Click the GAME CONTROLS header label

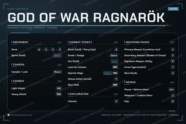click(18, 9)
